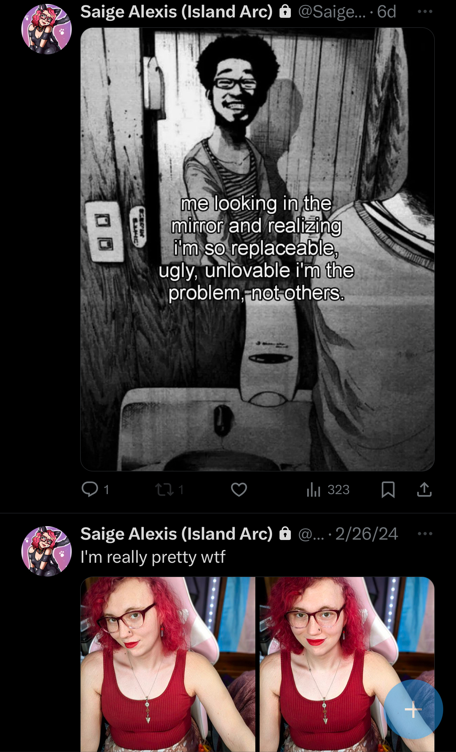Share the meme tweet via the upload icon

tap(424, 489)
